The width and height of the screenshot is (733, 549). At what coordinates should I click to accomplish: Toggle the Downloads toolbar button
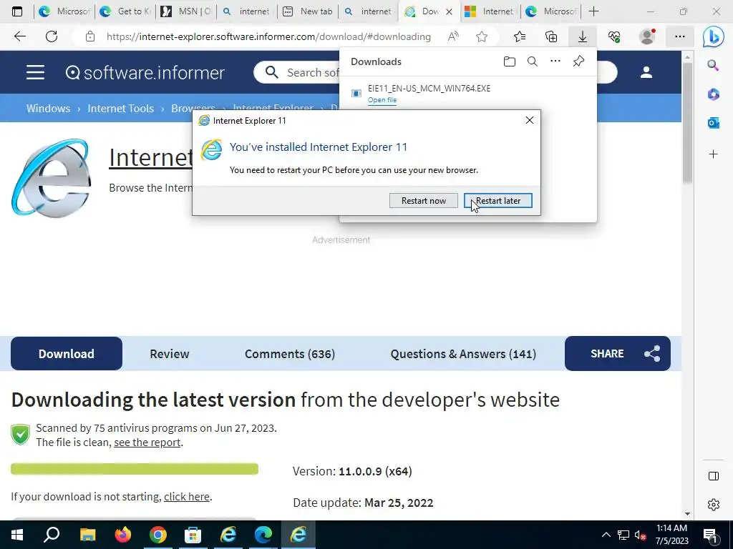point(583,36)
